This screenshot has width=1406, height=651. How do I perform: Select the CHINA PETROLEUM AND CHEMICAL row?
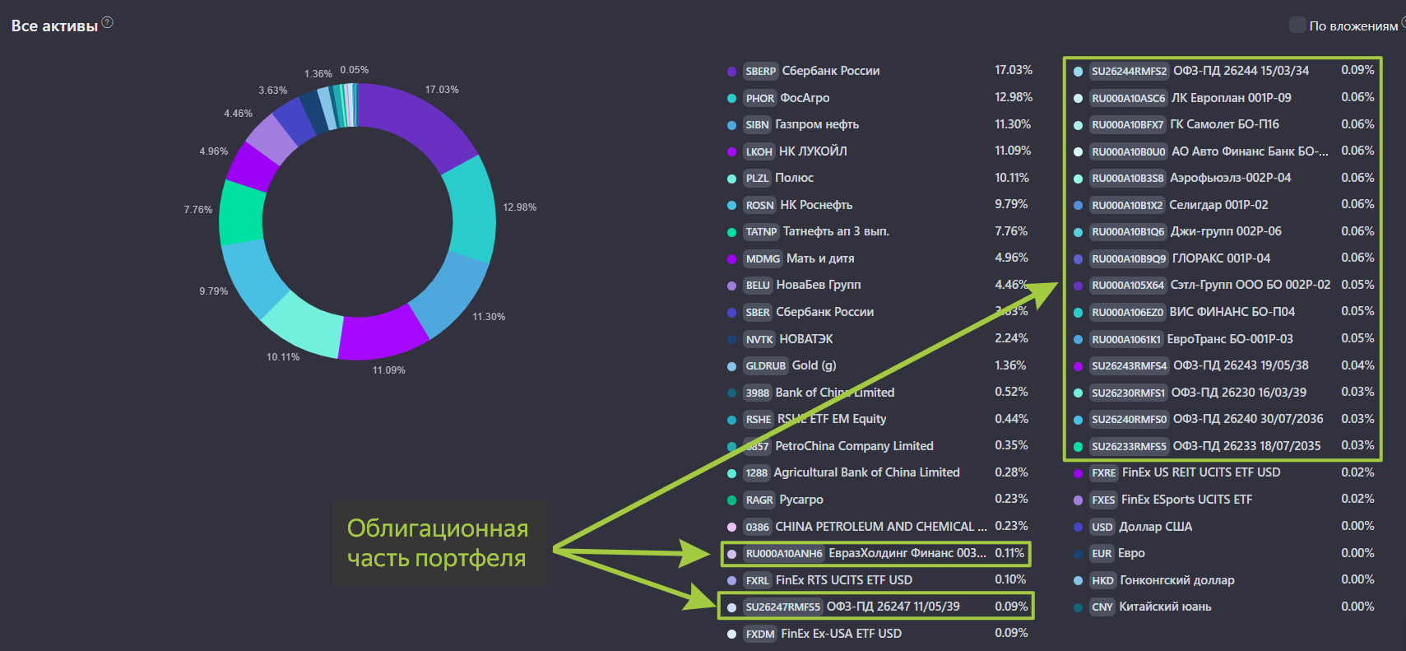pyautogui.click(x=879, y=527)
